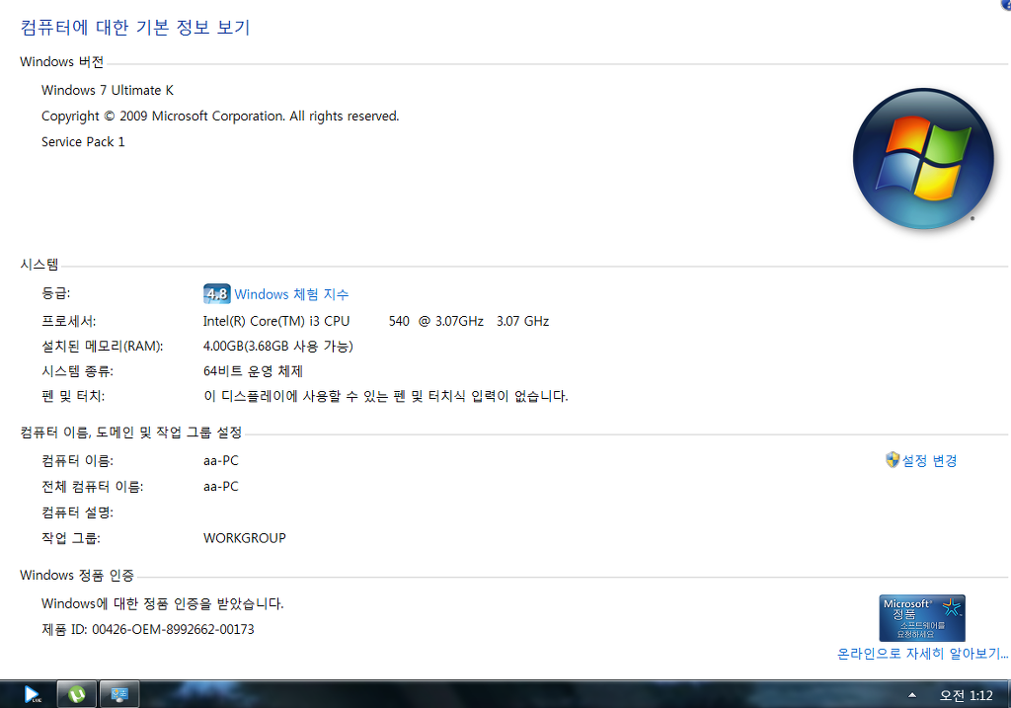Click the Microsoft 정품 software badge
1011x708 pixels.
tap(922, 618)
